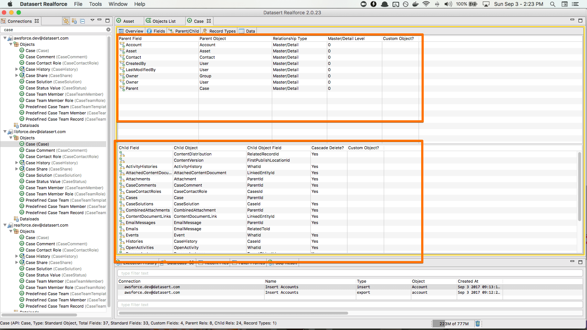Expand Case Share under realforce connection

[x=17, y=263]
